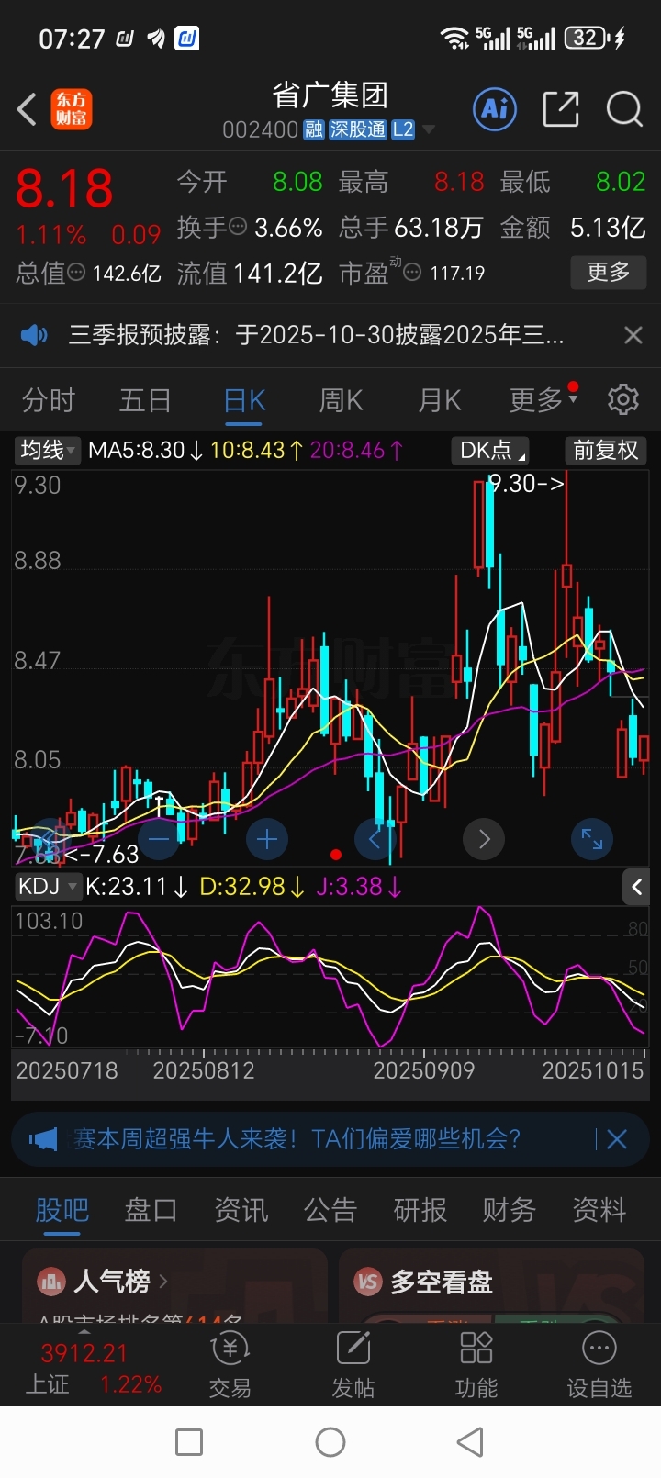Go back using the back arrow
The height and width of the screenshot is (1478, 661).
27,109
